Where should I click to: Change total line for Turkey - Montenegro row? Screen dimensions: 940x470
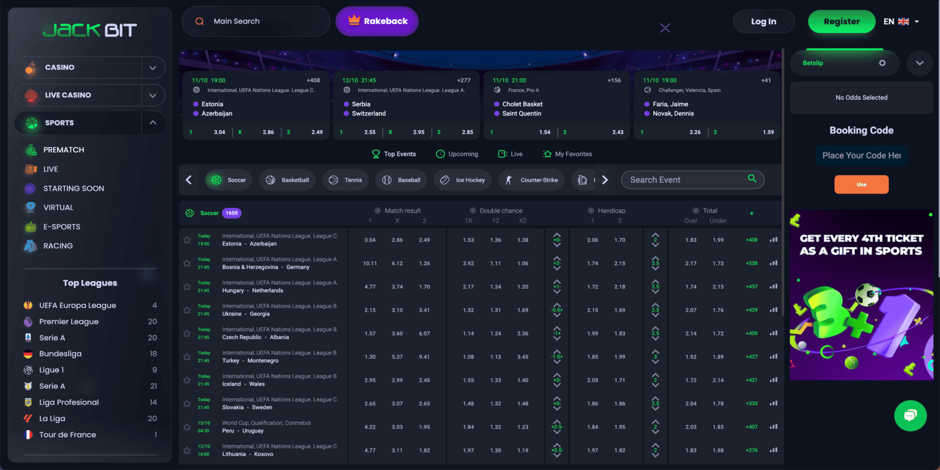tap(655, 357)
